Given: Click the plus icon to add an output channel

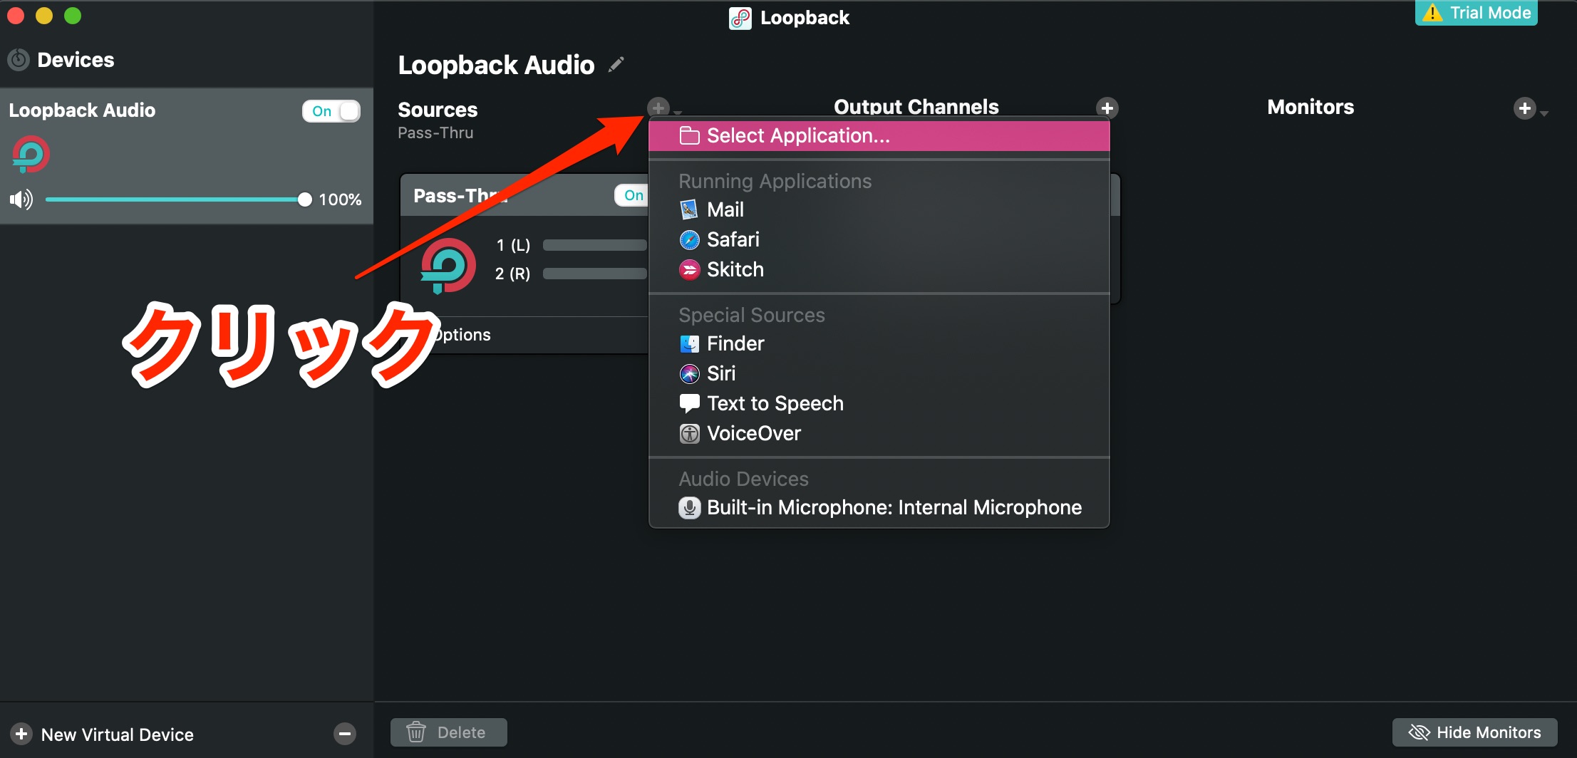Looking at the screenshot, I should click(x=1107, y=108).
